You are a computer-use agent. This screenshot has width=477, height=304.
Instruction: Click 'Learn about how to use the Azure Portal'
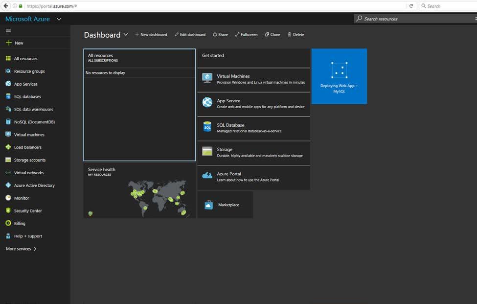[248, 180]
